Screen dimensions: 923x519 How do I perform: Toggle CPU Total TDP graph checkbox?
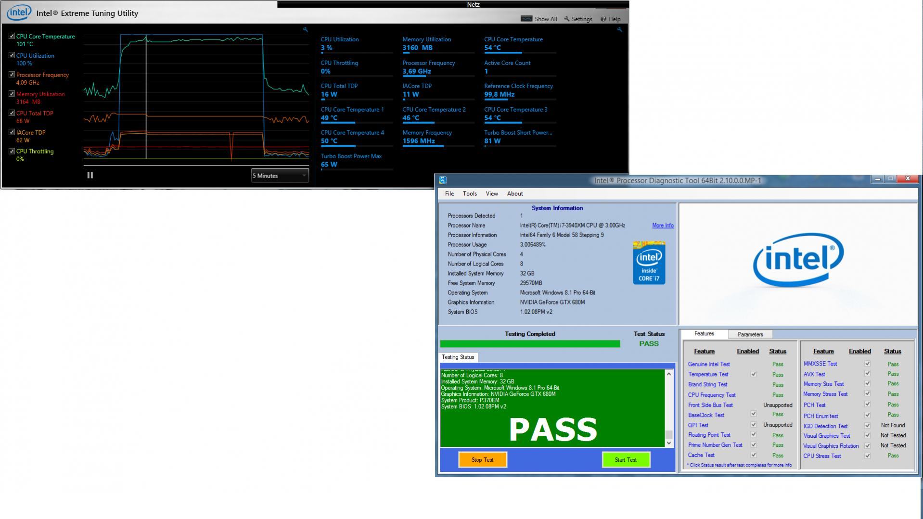pos(12,113)
